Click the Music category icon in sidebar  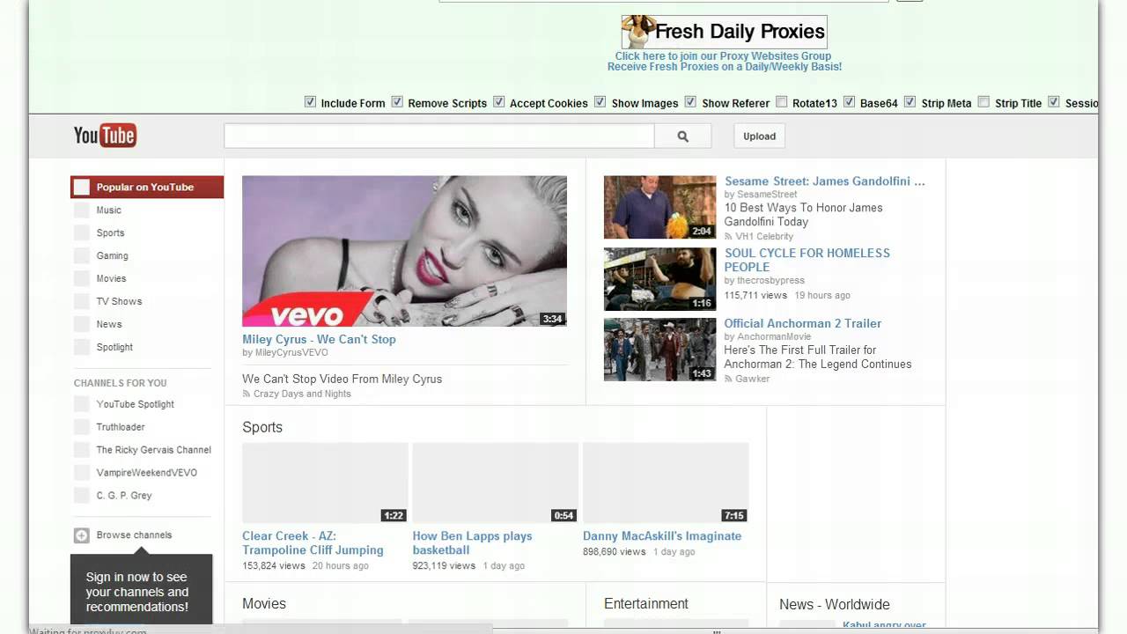click(x=82, y=210)
